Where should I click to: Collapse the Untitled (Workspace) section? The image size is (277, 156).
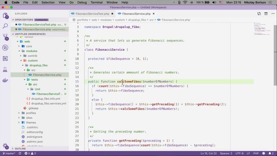[x=30, y=34]
